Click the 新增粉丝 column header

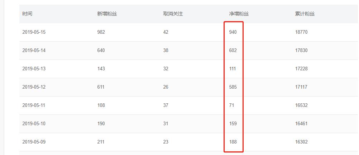point(107,14)
